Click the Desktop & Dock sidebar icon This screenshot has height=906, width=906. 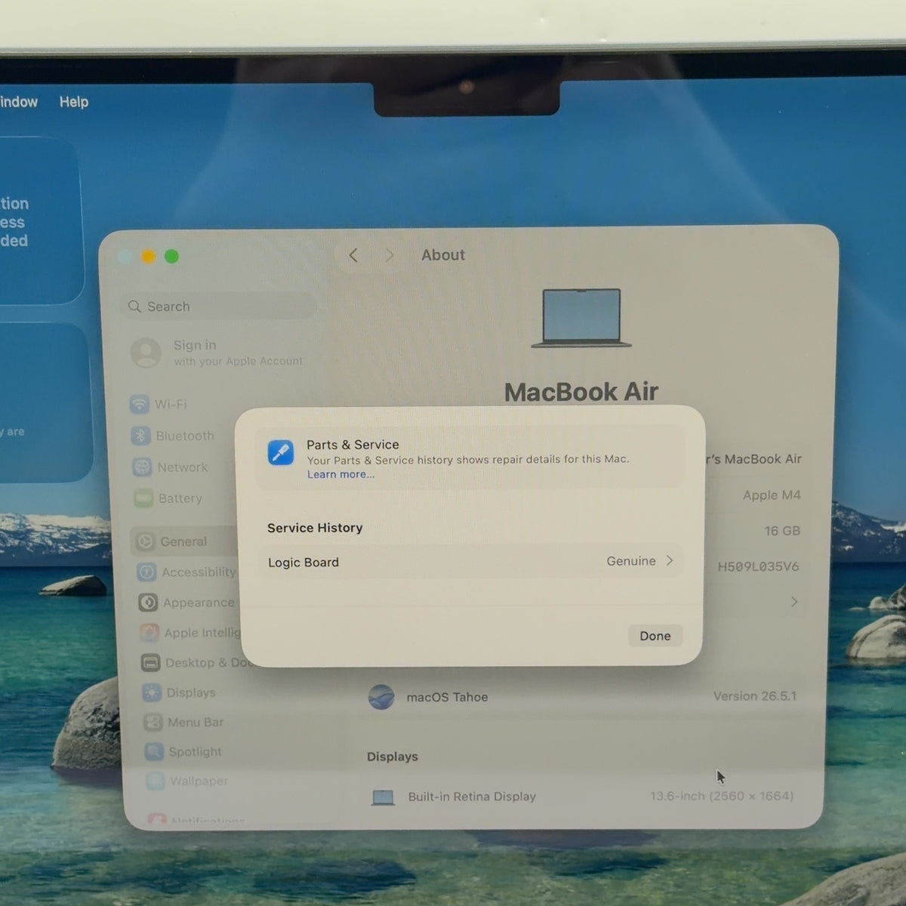point(151,663)
